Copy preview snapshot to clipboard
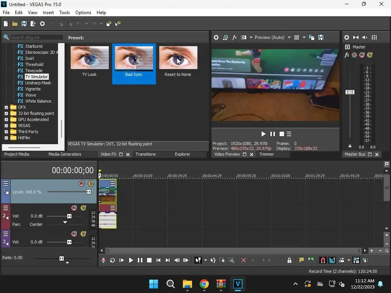This screenshot has width=391, height=293. click(312, 37)
